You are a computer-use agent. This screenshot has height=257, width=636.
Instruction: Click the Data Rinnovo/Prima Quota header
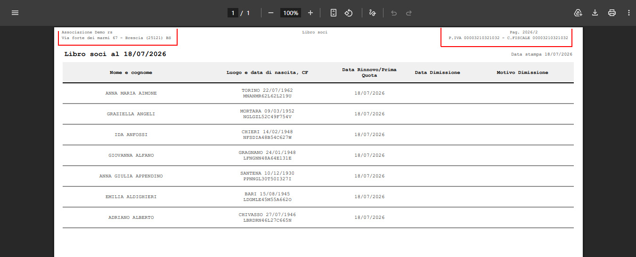pyautogui.click(x=369, y=72)
